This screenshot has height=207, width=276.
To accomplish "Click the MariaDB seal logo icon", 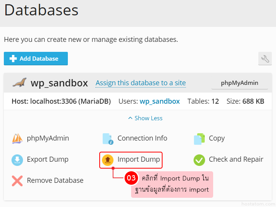I will [x=19, y=83].
